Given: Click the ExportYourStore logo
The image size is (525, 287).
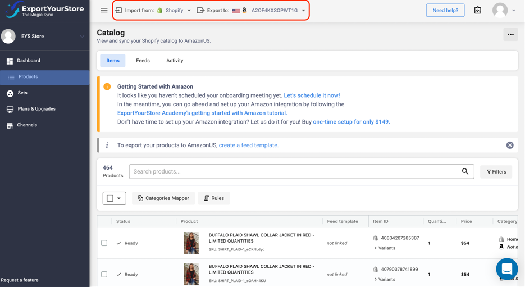Looking at the screenshot, I should tap(45, 10).
